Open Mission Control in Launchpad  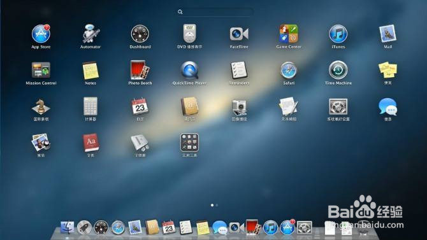point(41,70)
